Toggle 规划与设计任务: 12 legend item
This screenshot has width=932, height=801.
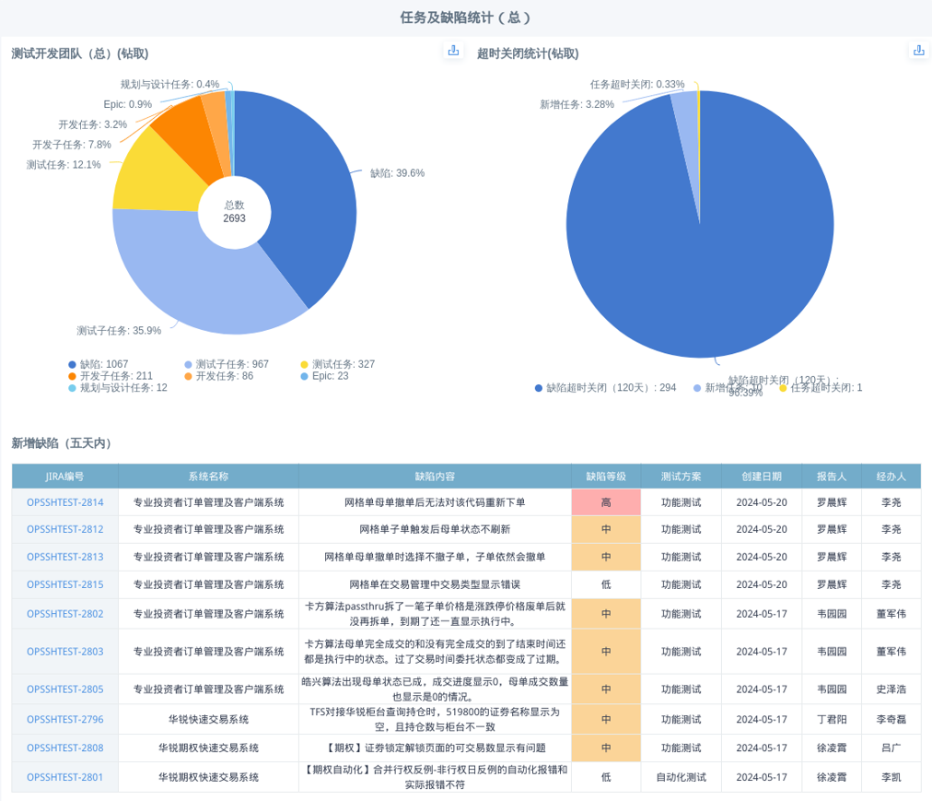[118, 388]
